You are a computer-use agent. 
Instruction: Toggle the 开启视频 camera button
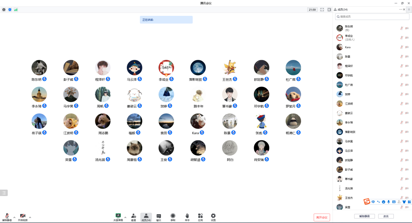click(22, 217)
